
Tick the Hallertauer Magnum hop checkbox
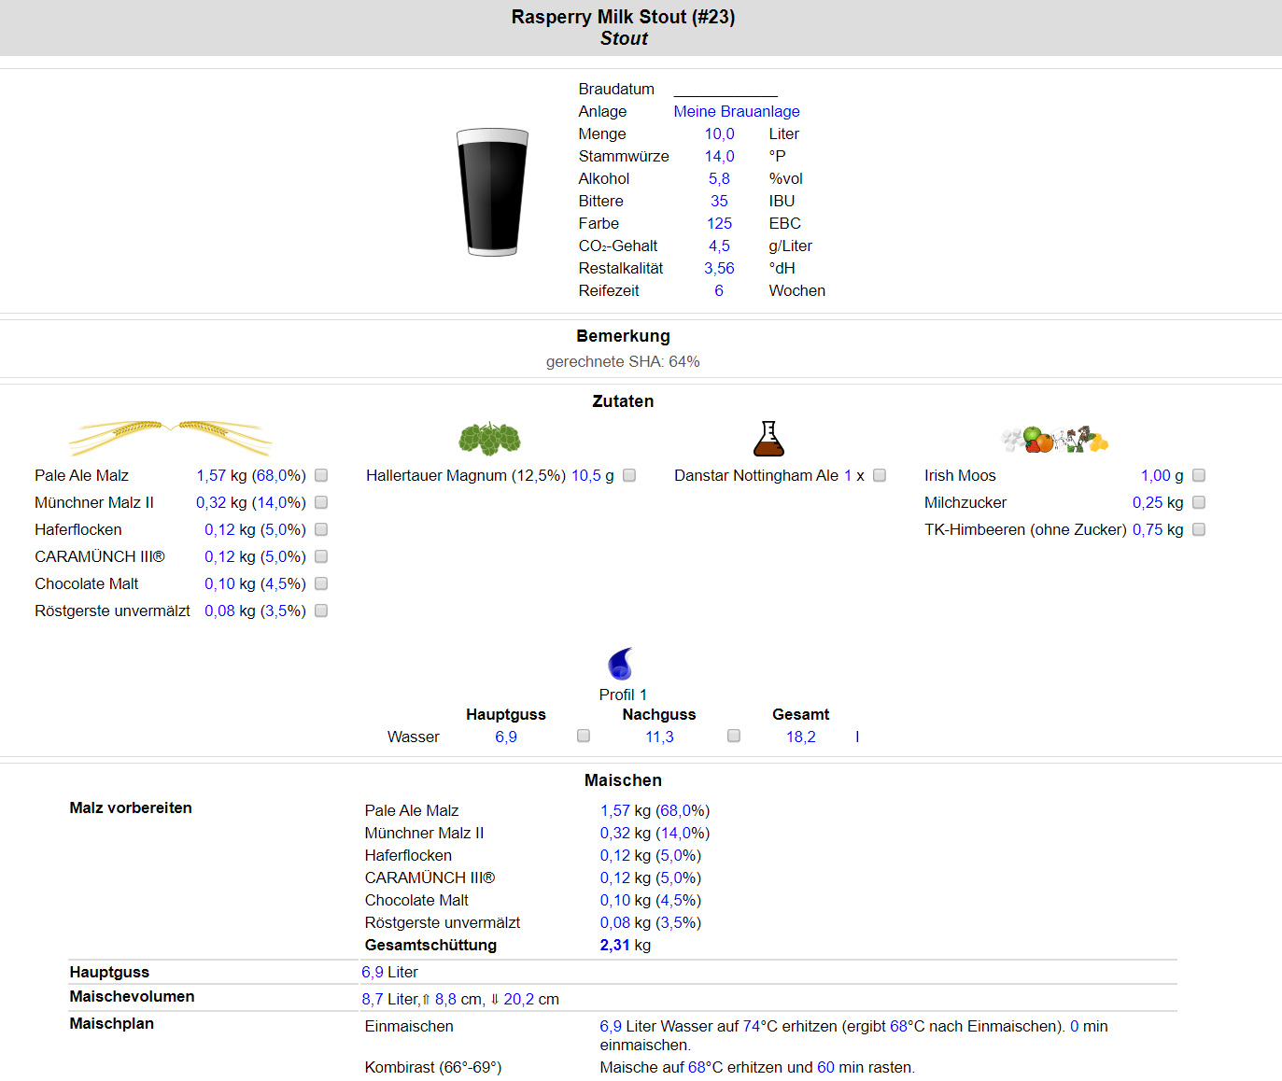pos(629,475)
